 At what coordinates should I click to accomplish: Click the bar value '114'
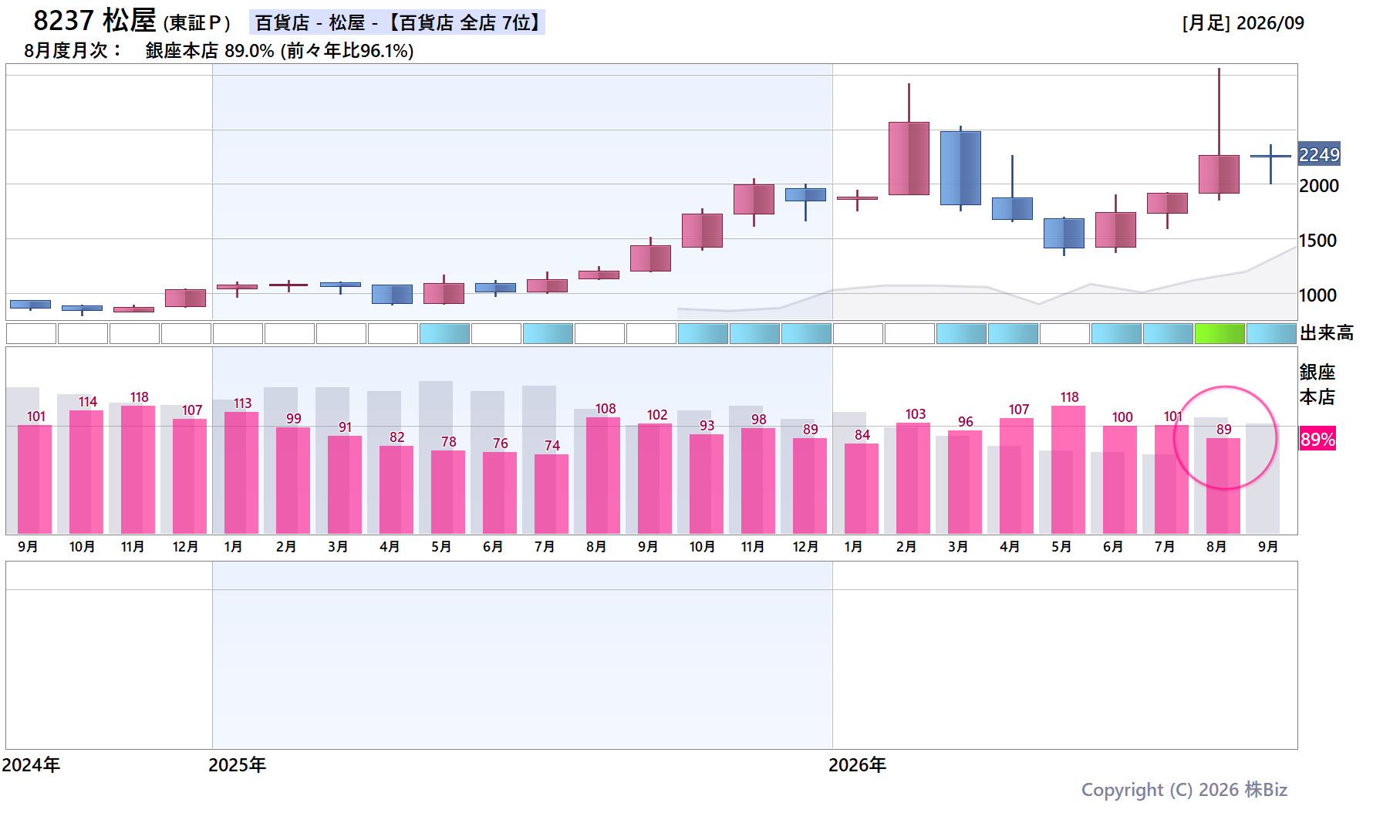pos(88,402)
